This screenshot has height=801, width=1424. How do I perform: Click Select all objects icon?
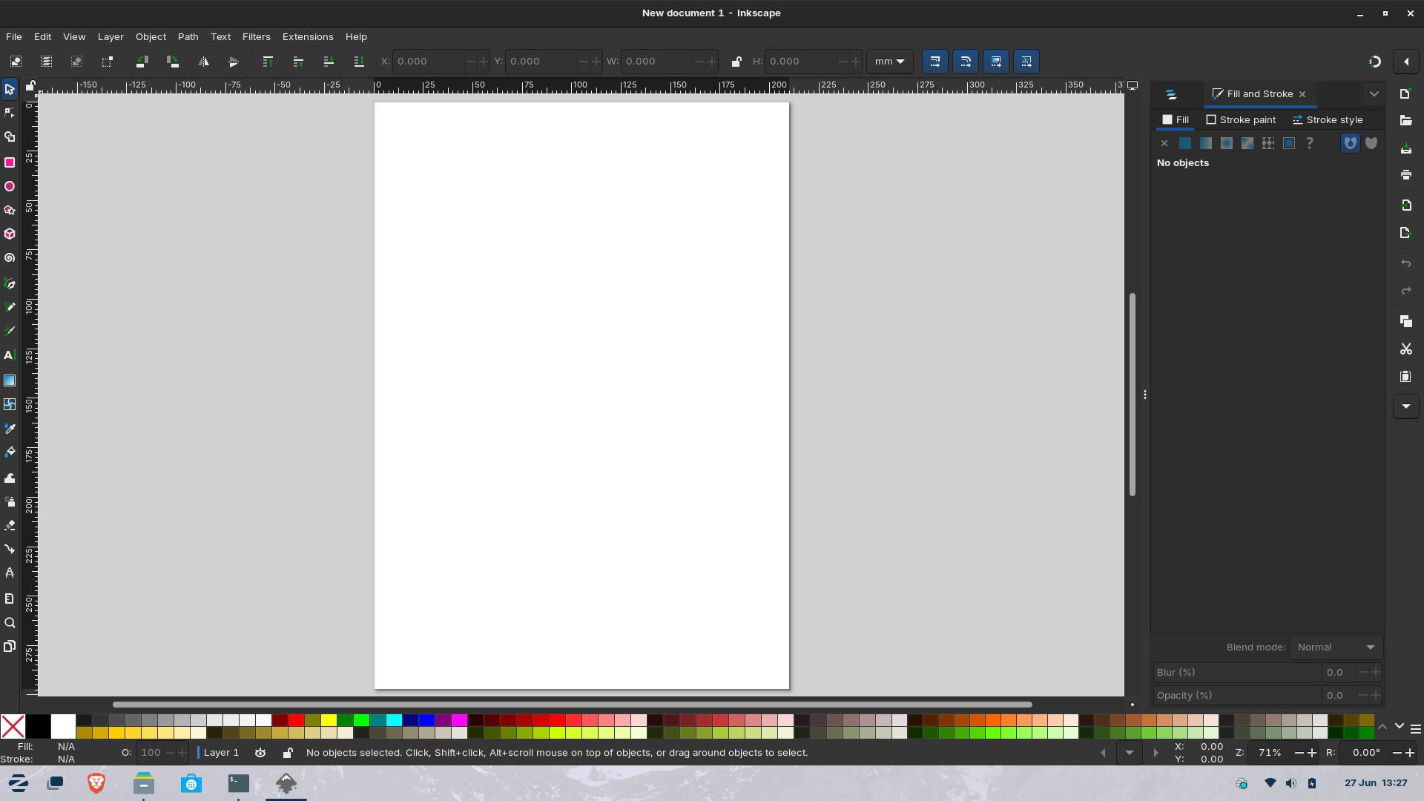[x=16, y=62]
